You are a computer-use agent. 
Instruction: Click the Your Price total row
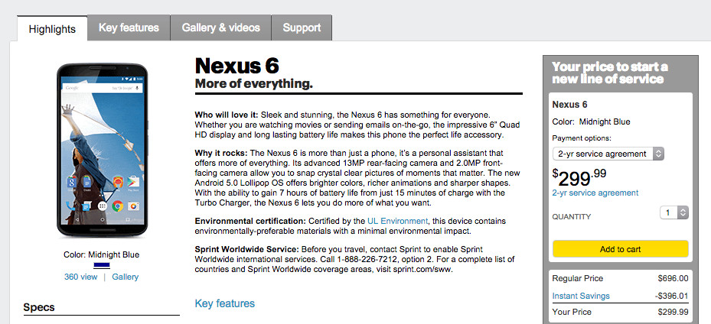point(620,312)
